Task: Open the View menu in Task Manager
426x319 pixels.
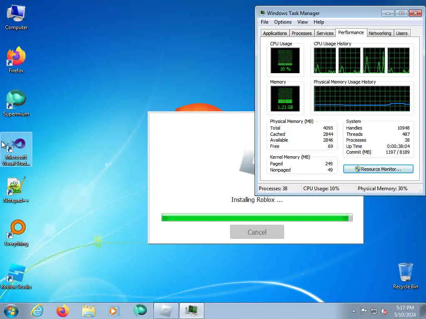Action: point(302,22)
